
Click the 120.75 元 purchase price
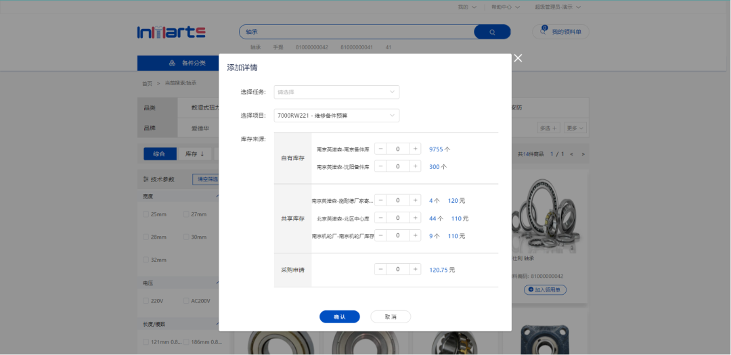tap(442, 270)
